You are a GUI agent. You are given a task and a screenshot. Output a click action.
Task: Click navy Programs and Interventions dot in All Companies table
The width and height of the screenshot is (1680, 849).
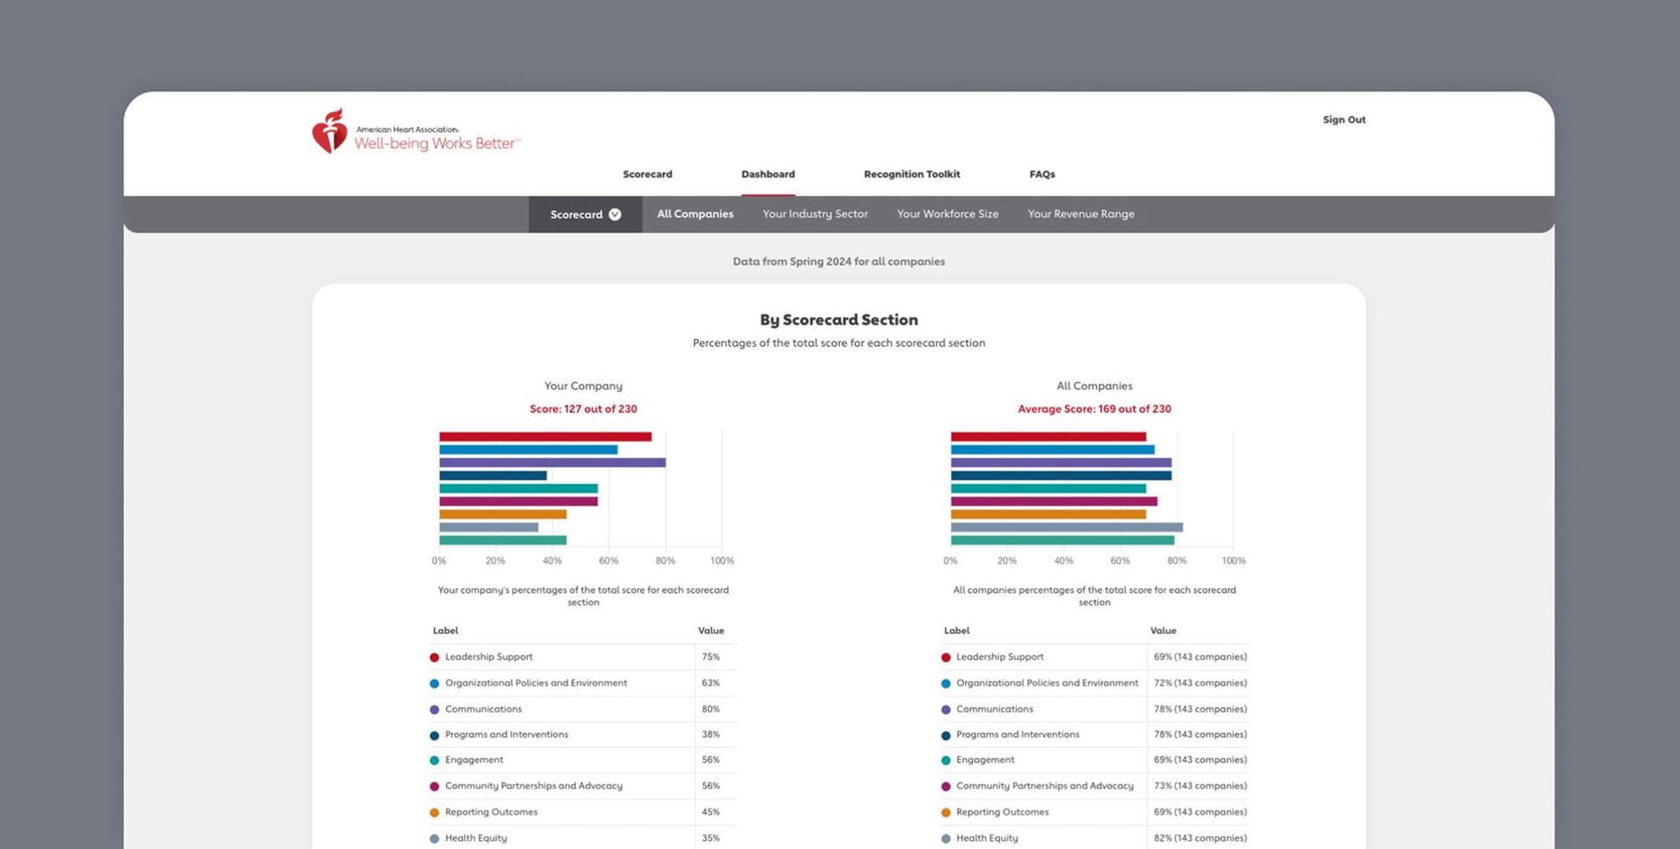coord(946,735)
